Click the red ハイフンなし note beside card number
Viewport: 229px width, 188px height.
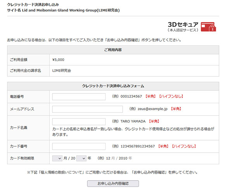pos(184,146)
